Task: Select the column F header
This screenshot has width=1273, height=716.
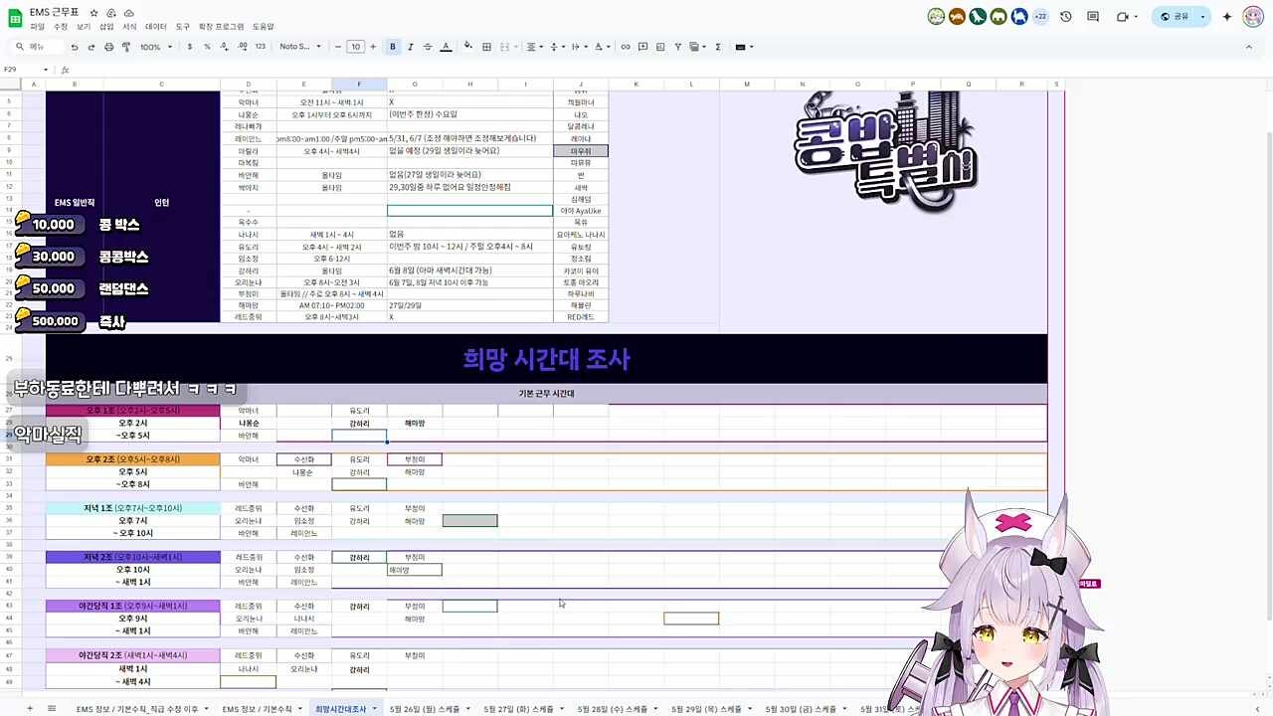Action: (359, 85)
